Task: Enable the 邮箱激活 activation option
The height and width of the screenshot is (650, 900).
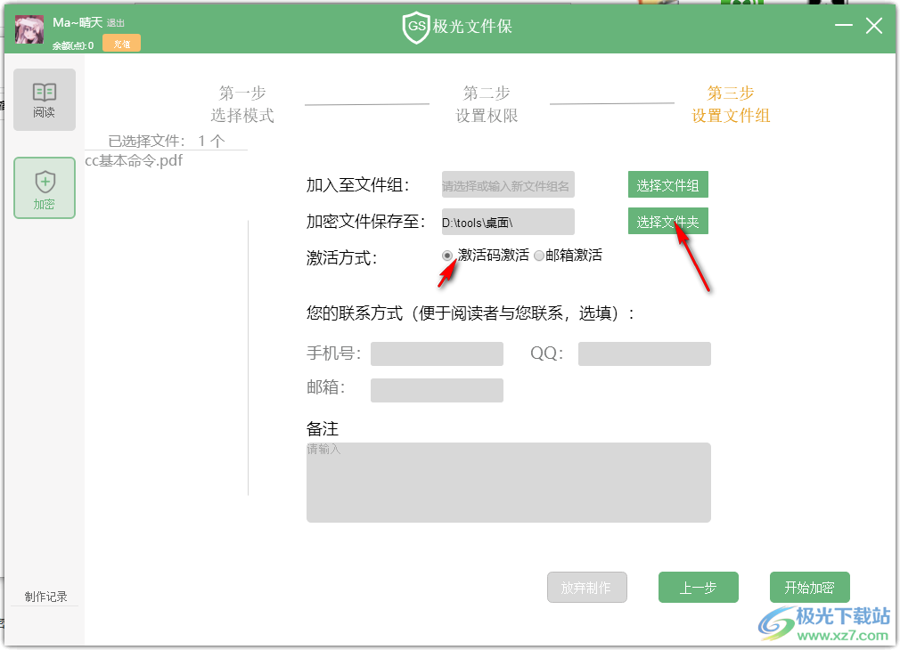Action: (538, 256)
